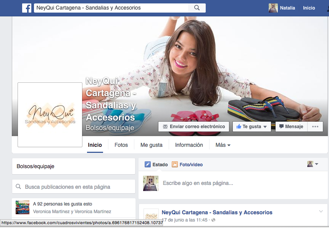Click the search magnifier button
The image size is (329, 228).
tap(197, 8)
